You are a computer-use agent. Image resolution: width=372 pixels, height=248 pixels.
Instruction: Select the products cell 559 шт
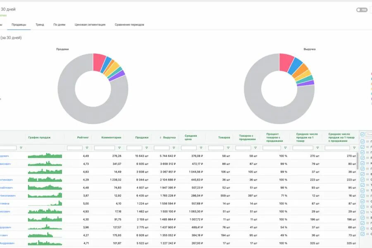(x=225, y=196)
